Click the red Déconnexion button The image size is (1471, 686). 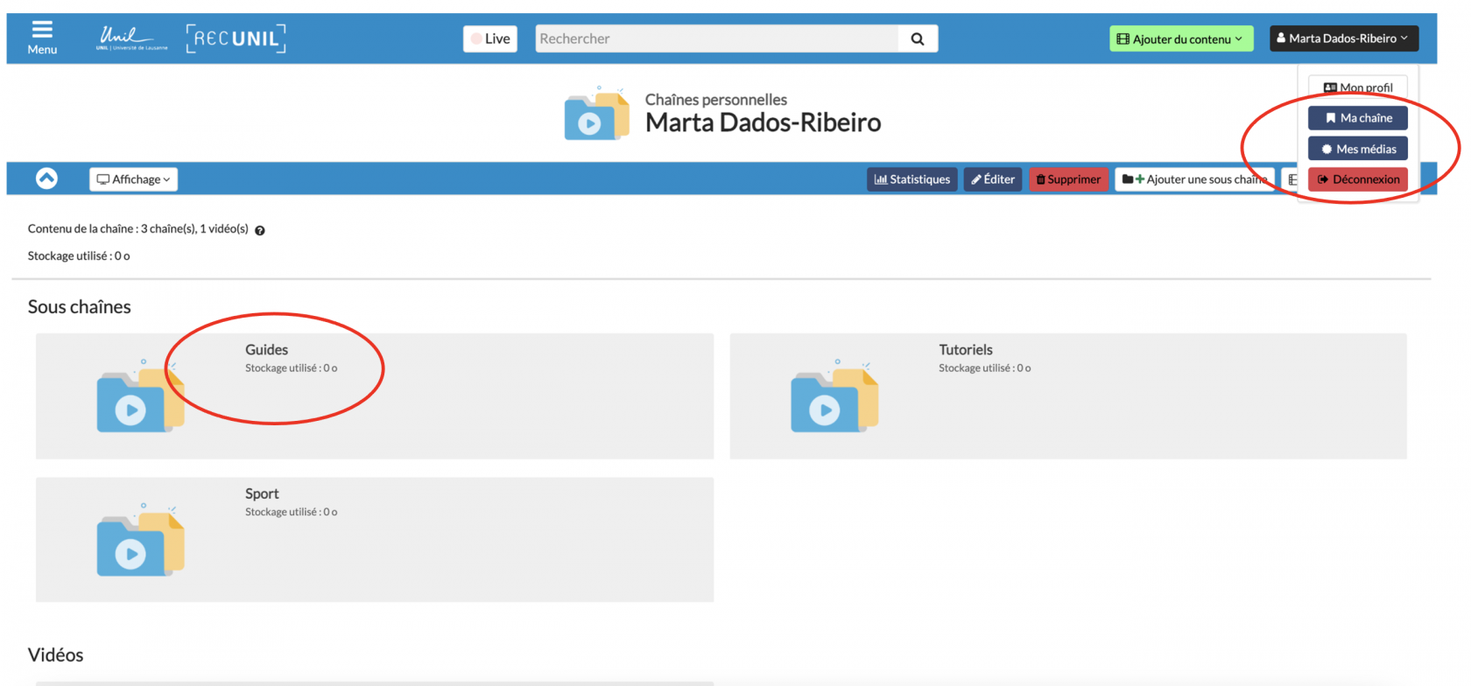(1357, 179)
